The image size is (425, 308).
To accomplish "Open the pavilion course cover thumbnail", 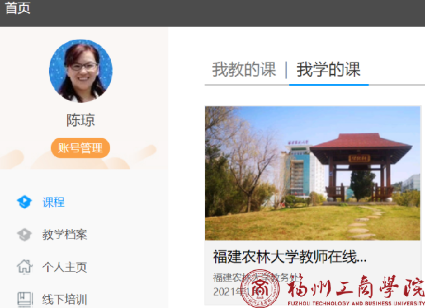I will pos(313,173).
